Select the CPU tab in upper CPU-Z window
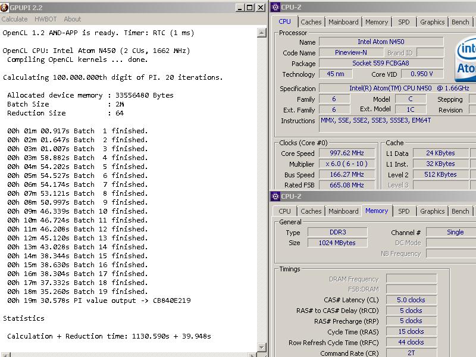476x357 pixels. 285,21
